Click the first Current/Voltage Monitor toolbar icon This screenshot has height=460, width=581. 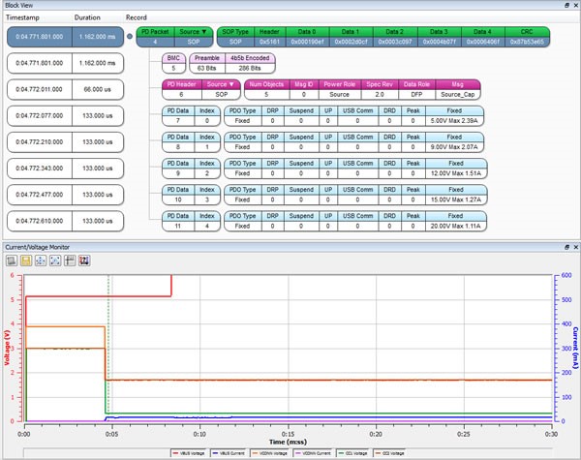point(11,261)
